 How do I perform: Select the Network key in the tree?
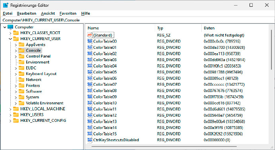coord(34,79)
